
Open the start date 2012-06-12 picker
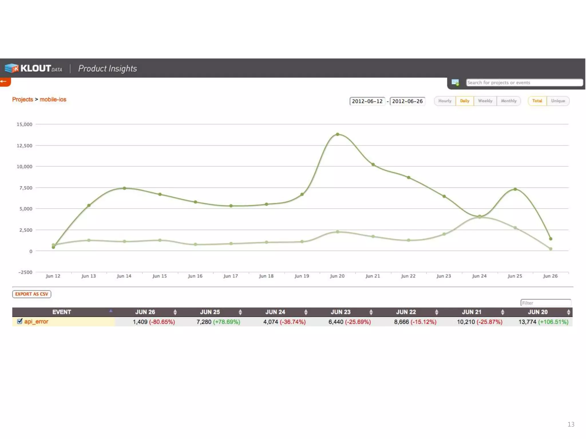pos(367,101)
